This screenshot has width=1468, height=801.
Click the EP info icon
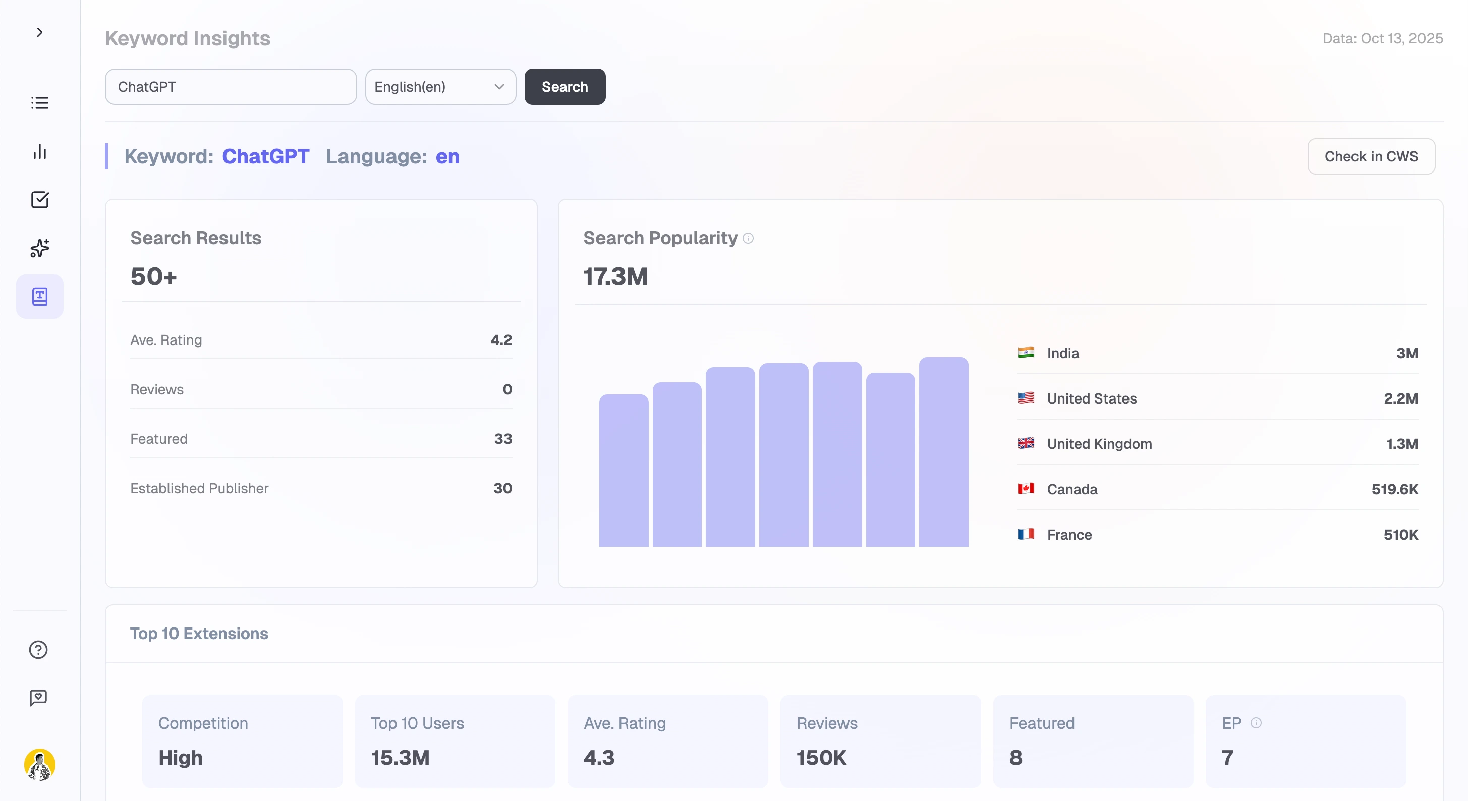(1256, 723)
